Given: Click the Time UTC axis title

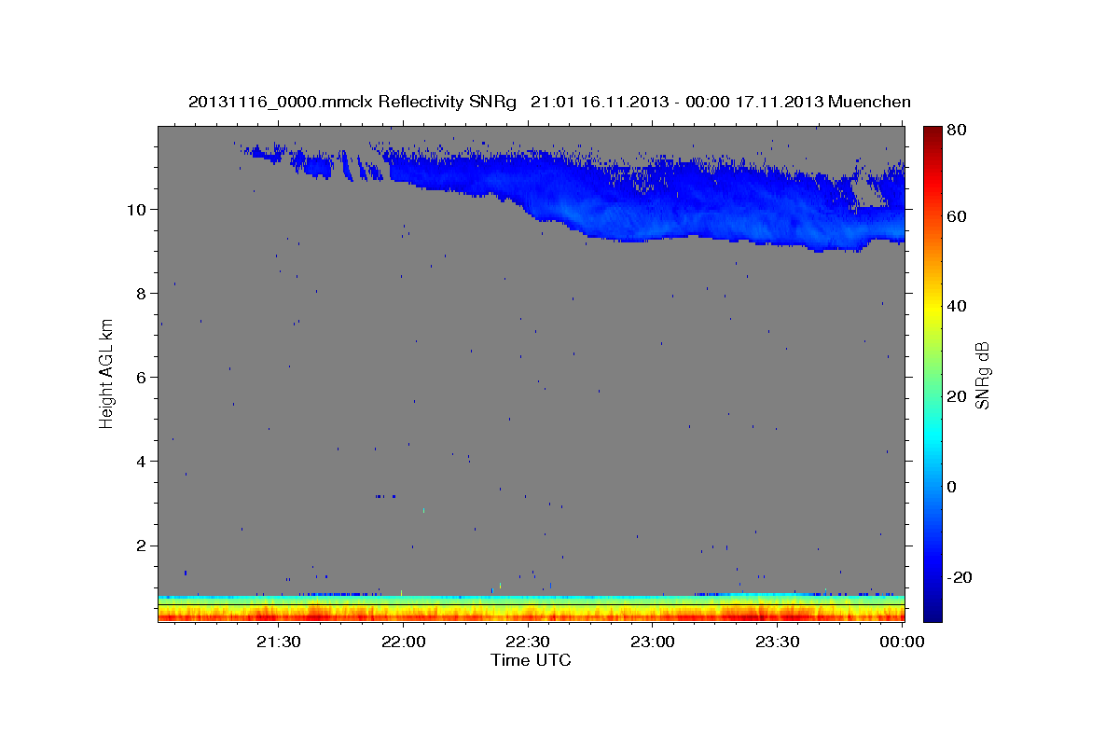Looking at the screenshot, I should coord(531,660).
